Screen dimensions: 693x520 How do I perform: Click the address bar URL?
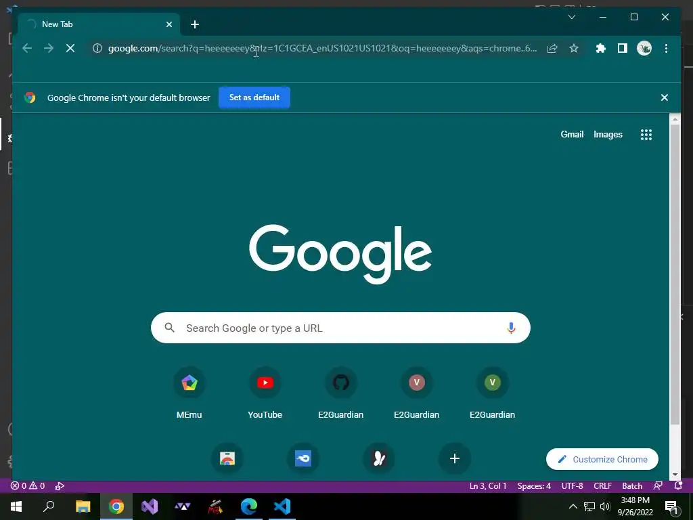point(323,48)
